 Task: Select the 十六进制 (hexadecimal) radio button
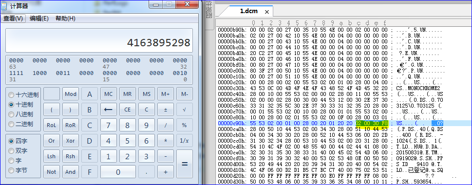tap(11, 95)
